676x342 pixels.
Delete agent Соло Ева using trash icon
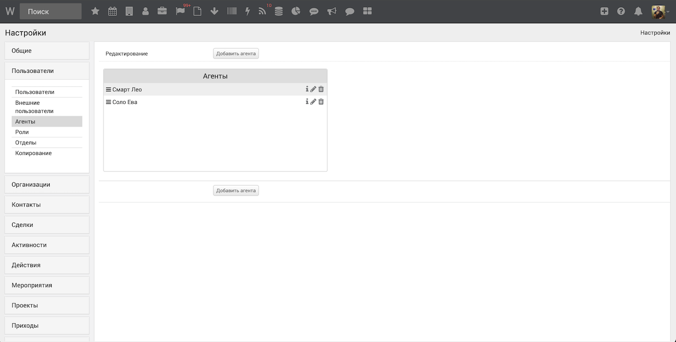(321, 102)
